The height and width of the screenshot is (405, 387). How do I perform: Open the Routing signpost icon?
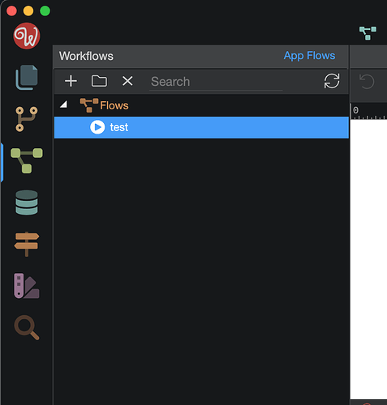click(27, 244)
